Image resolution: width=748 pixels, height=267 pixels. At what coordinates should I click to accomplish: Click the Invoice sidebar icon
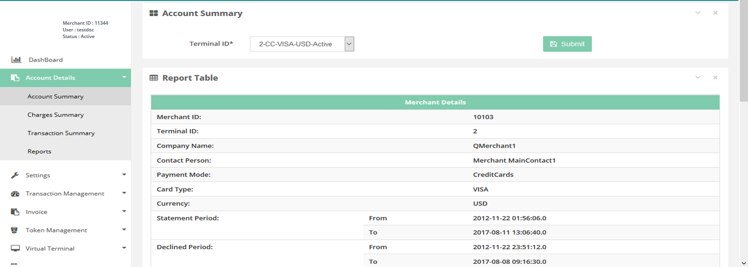(15, 212)
